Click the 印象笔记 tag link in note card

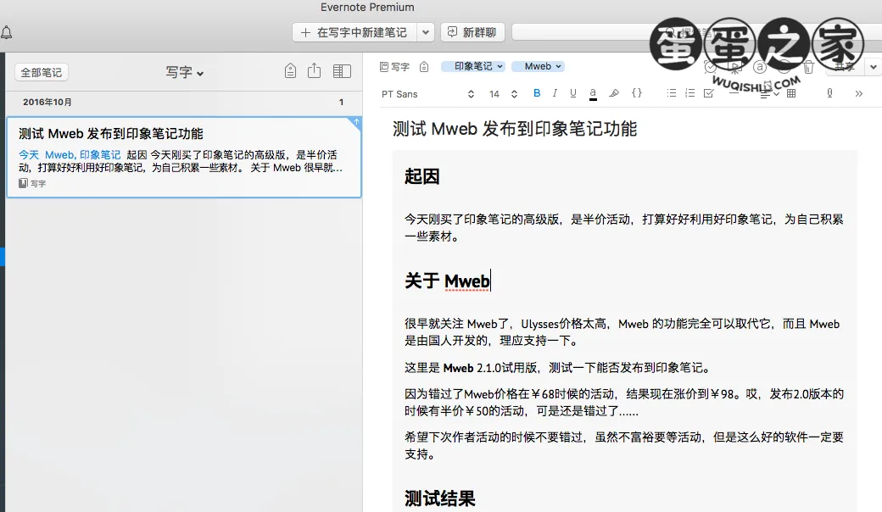[x=99, y=154]
